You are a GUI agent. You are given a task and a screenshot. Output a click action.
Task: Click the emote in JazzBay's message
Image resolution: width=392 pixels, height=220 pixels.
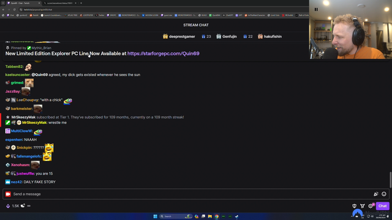[26, 91]
